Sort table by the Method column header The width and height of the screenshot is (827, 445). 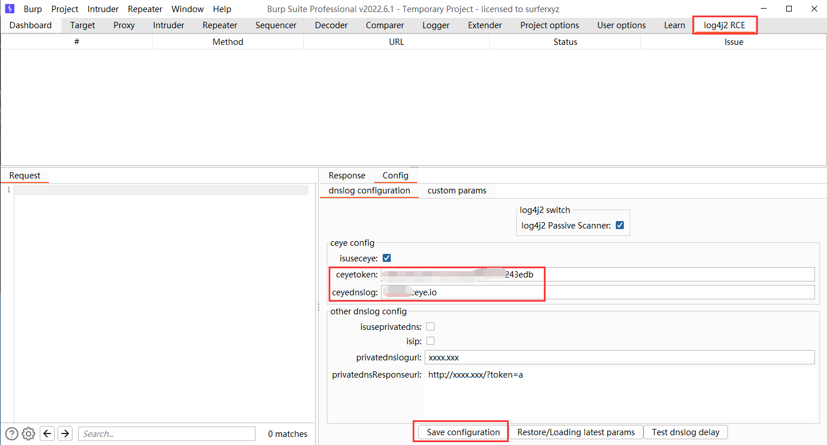(x=228, y=42)
